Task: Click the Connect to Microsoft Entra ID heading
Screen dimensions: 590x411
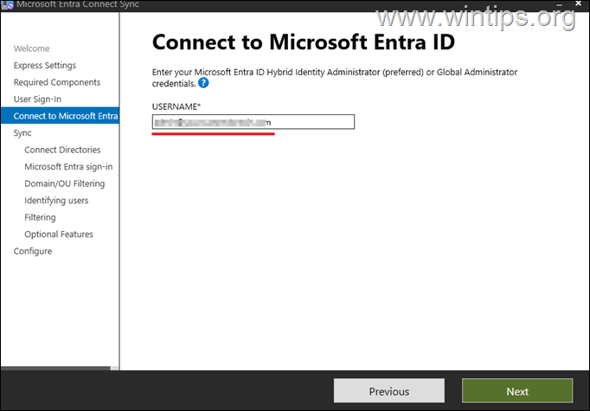Action: (x=304, y=42)
